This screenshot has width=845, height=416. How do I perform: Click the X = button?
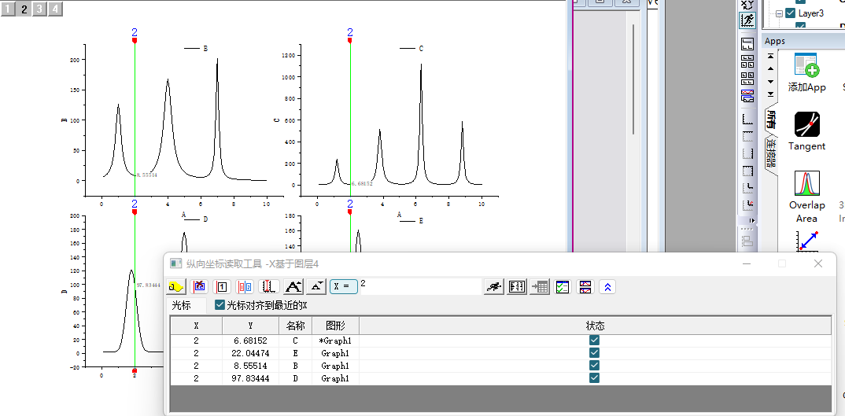click(343, 287)
